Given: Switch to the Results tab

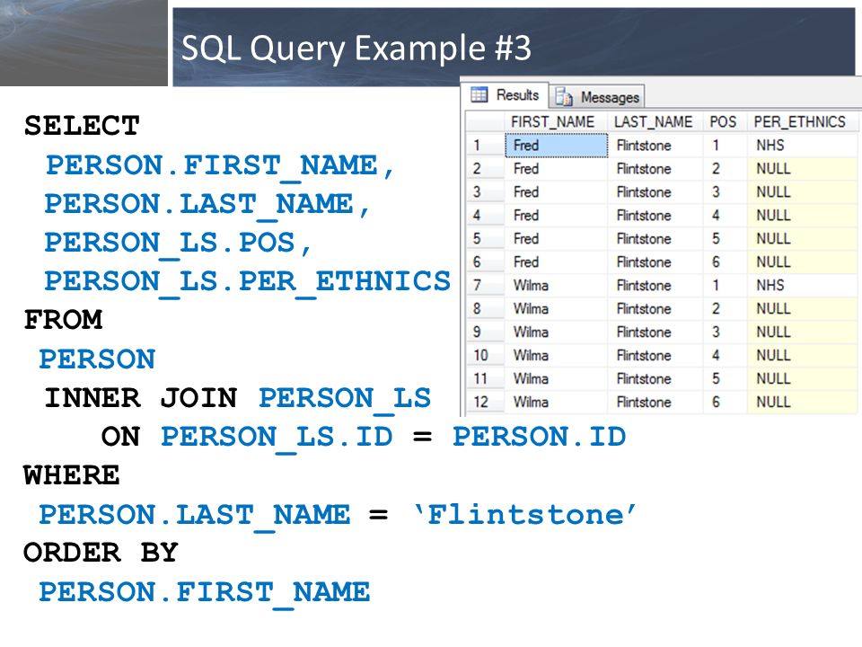Looking at the screenshot, I should click(506, 94).
